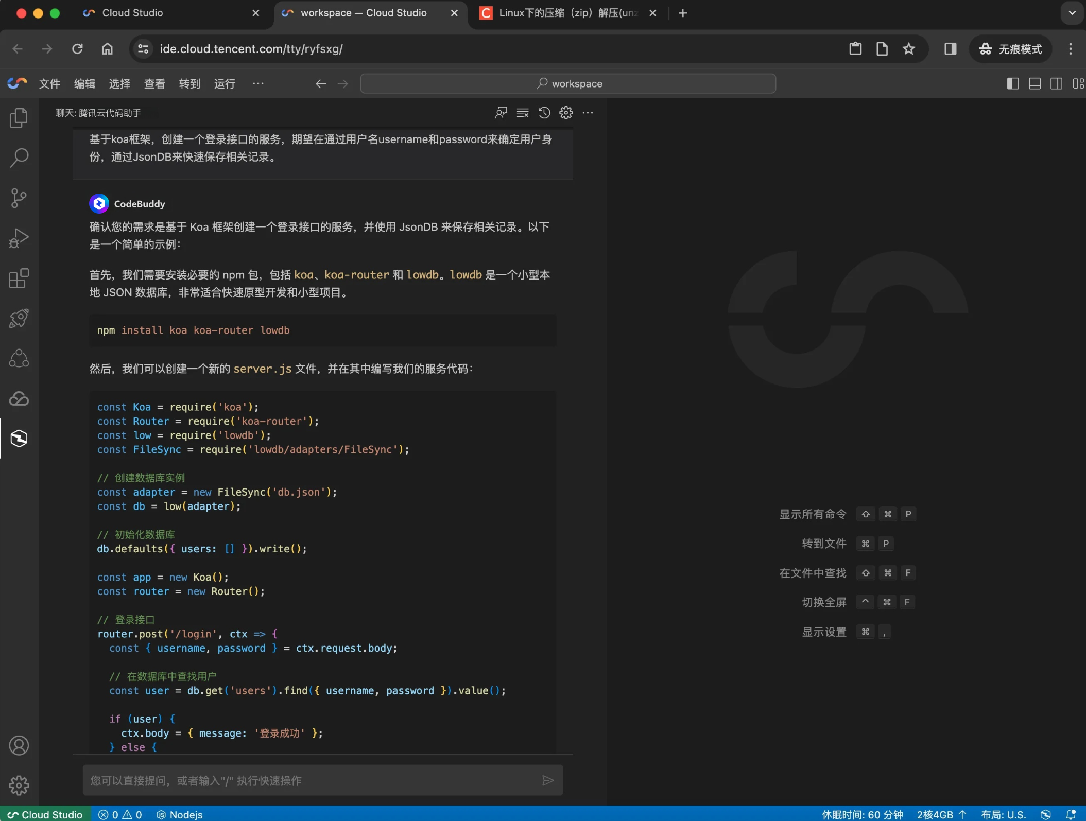Image resolution: width=1086 pixels, height=821 pixels.
Task: Open the Search panel in activity bar
Action: pyautogui.click(x=19, y=158)
